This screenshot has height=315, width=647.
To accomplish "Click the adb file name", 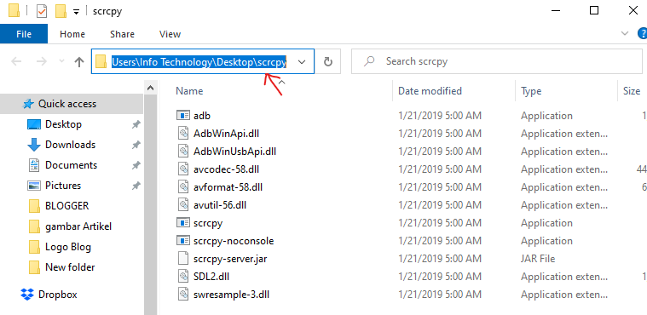I will 202,116.
